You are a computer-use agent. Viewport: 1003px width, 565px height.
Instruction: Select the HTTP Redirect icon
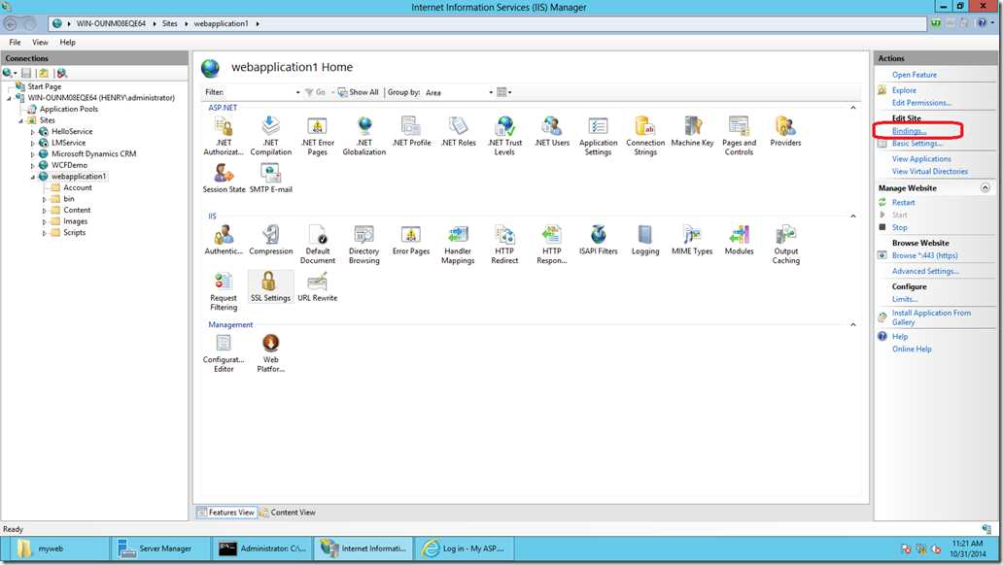tap(504, 244)
